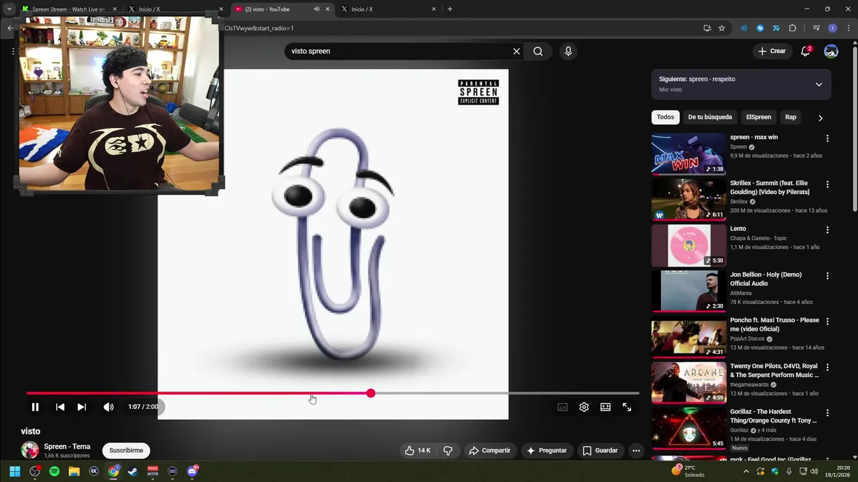Open Discord from the taskbar
This screenshot has height=482, width=858.
click(x=192, y=471)
